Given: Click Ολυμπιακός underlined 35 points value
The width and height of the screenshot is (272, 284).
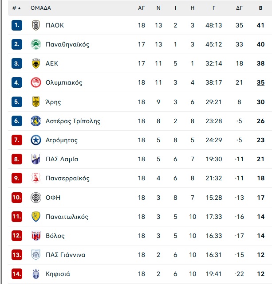Looking at the screenshot, I should point(260,82).
